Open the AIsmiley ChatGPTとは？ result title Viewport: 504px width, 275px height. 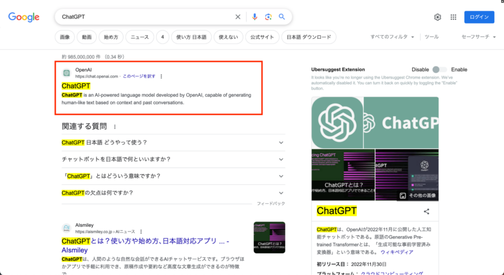(145, 245)
